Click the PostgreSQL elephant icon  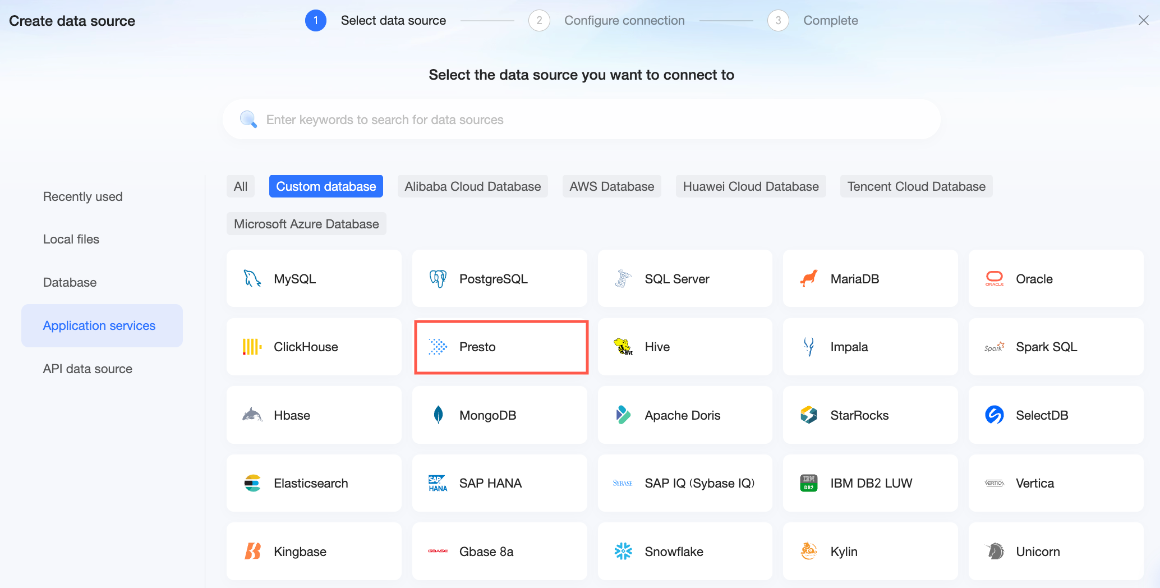tap(438, 279)
